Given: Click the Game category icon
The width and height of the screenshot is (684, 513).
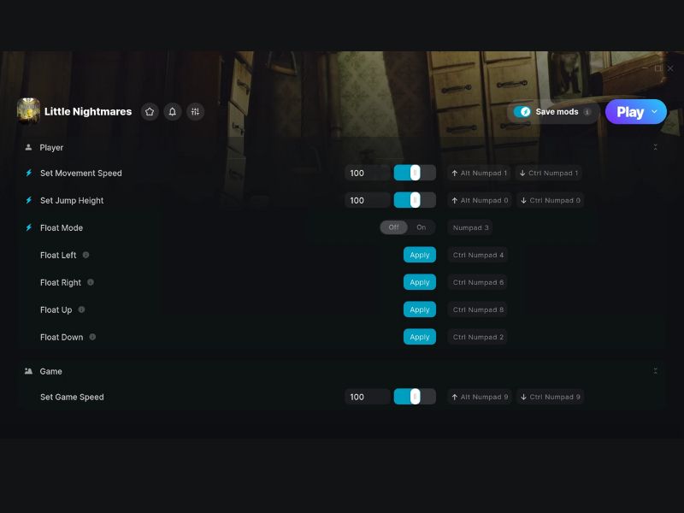Looking at the screenshot, I should coord(28,371).
